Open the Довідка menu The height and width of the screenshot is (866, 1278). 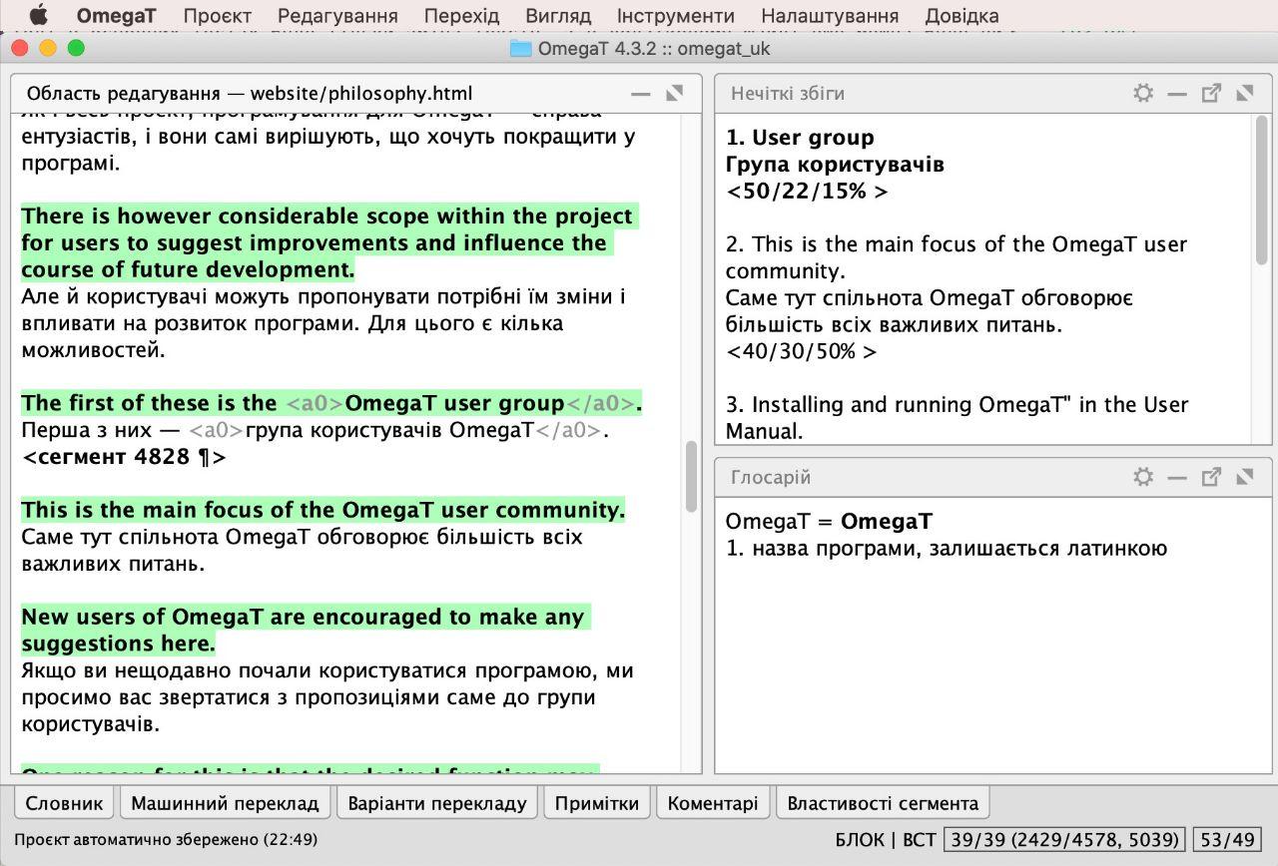click(x=961, y=16)
